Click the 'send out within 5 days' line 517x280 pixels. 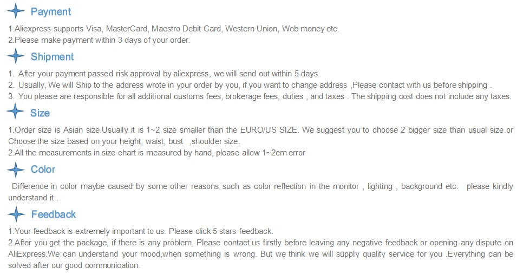click(164, 74)
